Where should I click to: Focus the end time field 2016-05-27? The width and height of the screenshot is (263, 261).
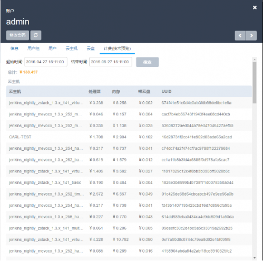(111, 62)
